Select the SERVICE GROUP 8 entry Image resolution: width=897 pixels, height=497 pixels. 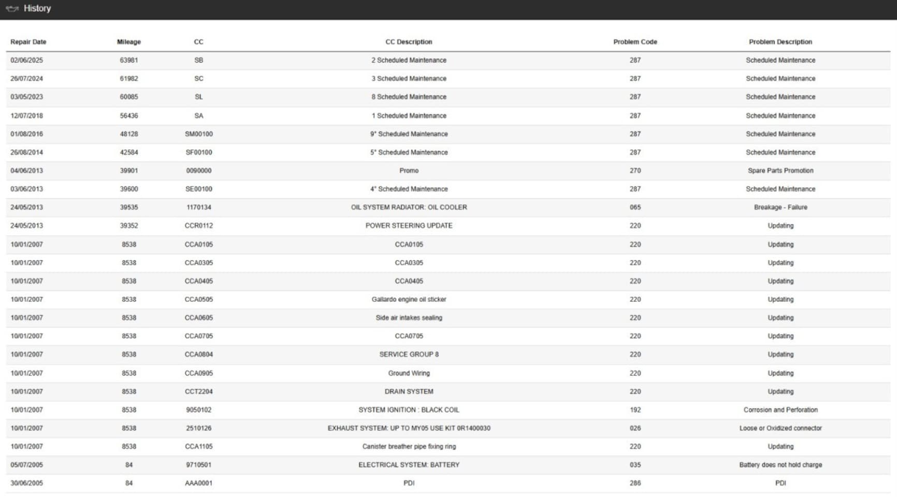click(409, 355)
